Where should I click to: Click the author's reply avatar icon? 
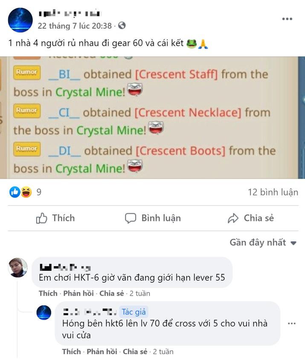click(x=44, y=313)
